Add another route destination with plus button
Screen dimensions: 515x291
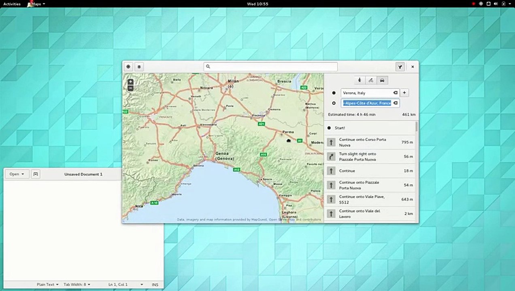pyautogui.click(x=404, y=93)
